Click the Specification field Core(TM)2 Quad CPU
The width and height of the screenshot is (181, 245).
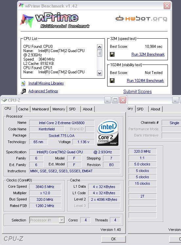(x=75, y=152)
